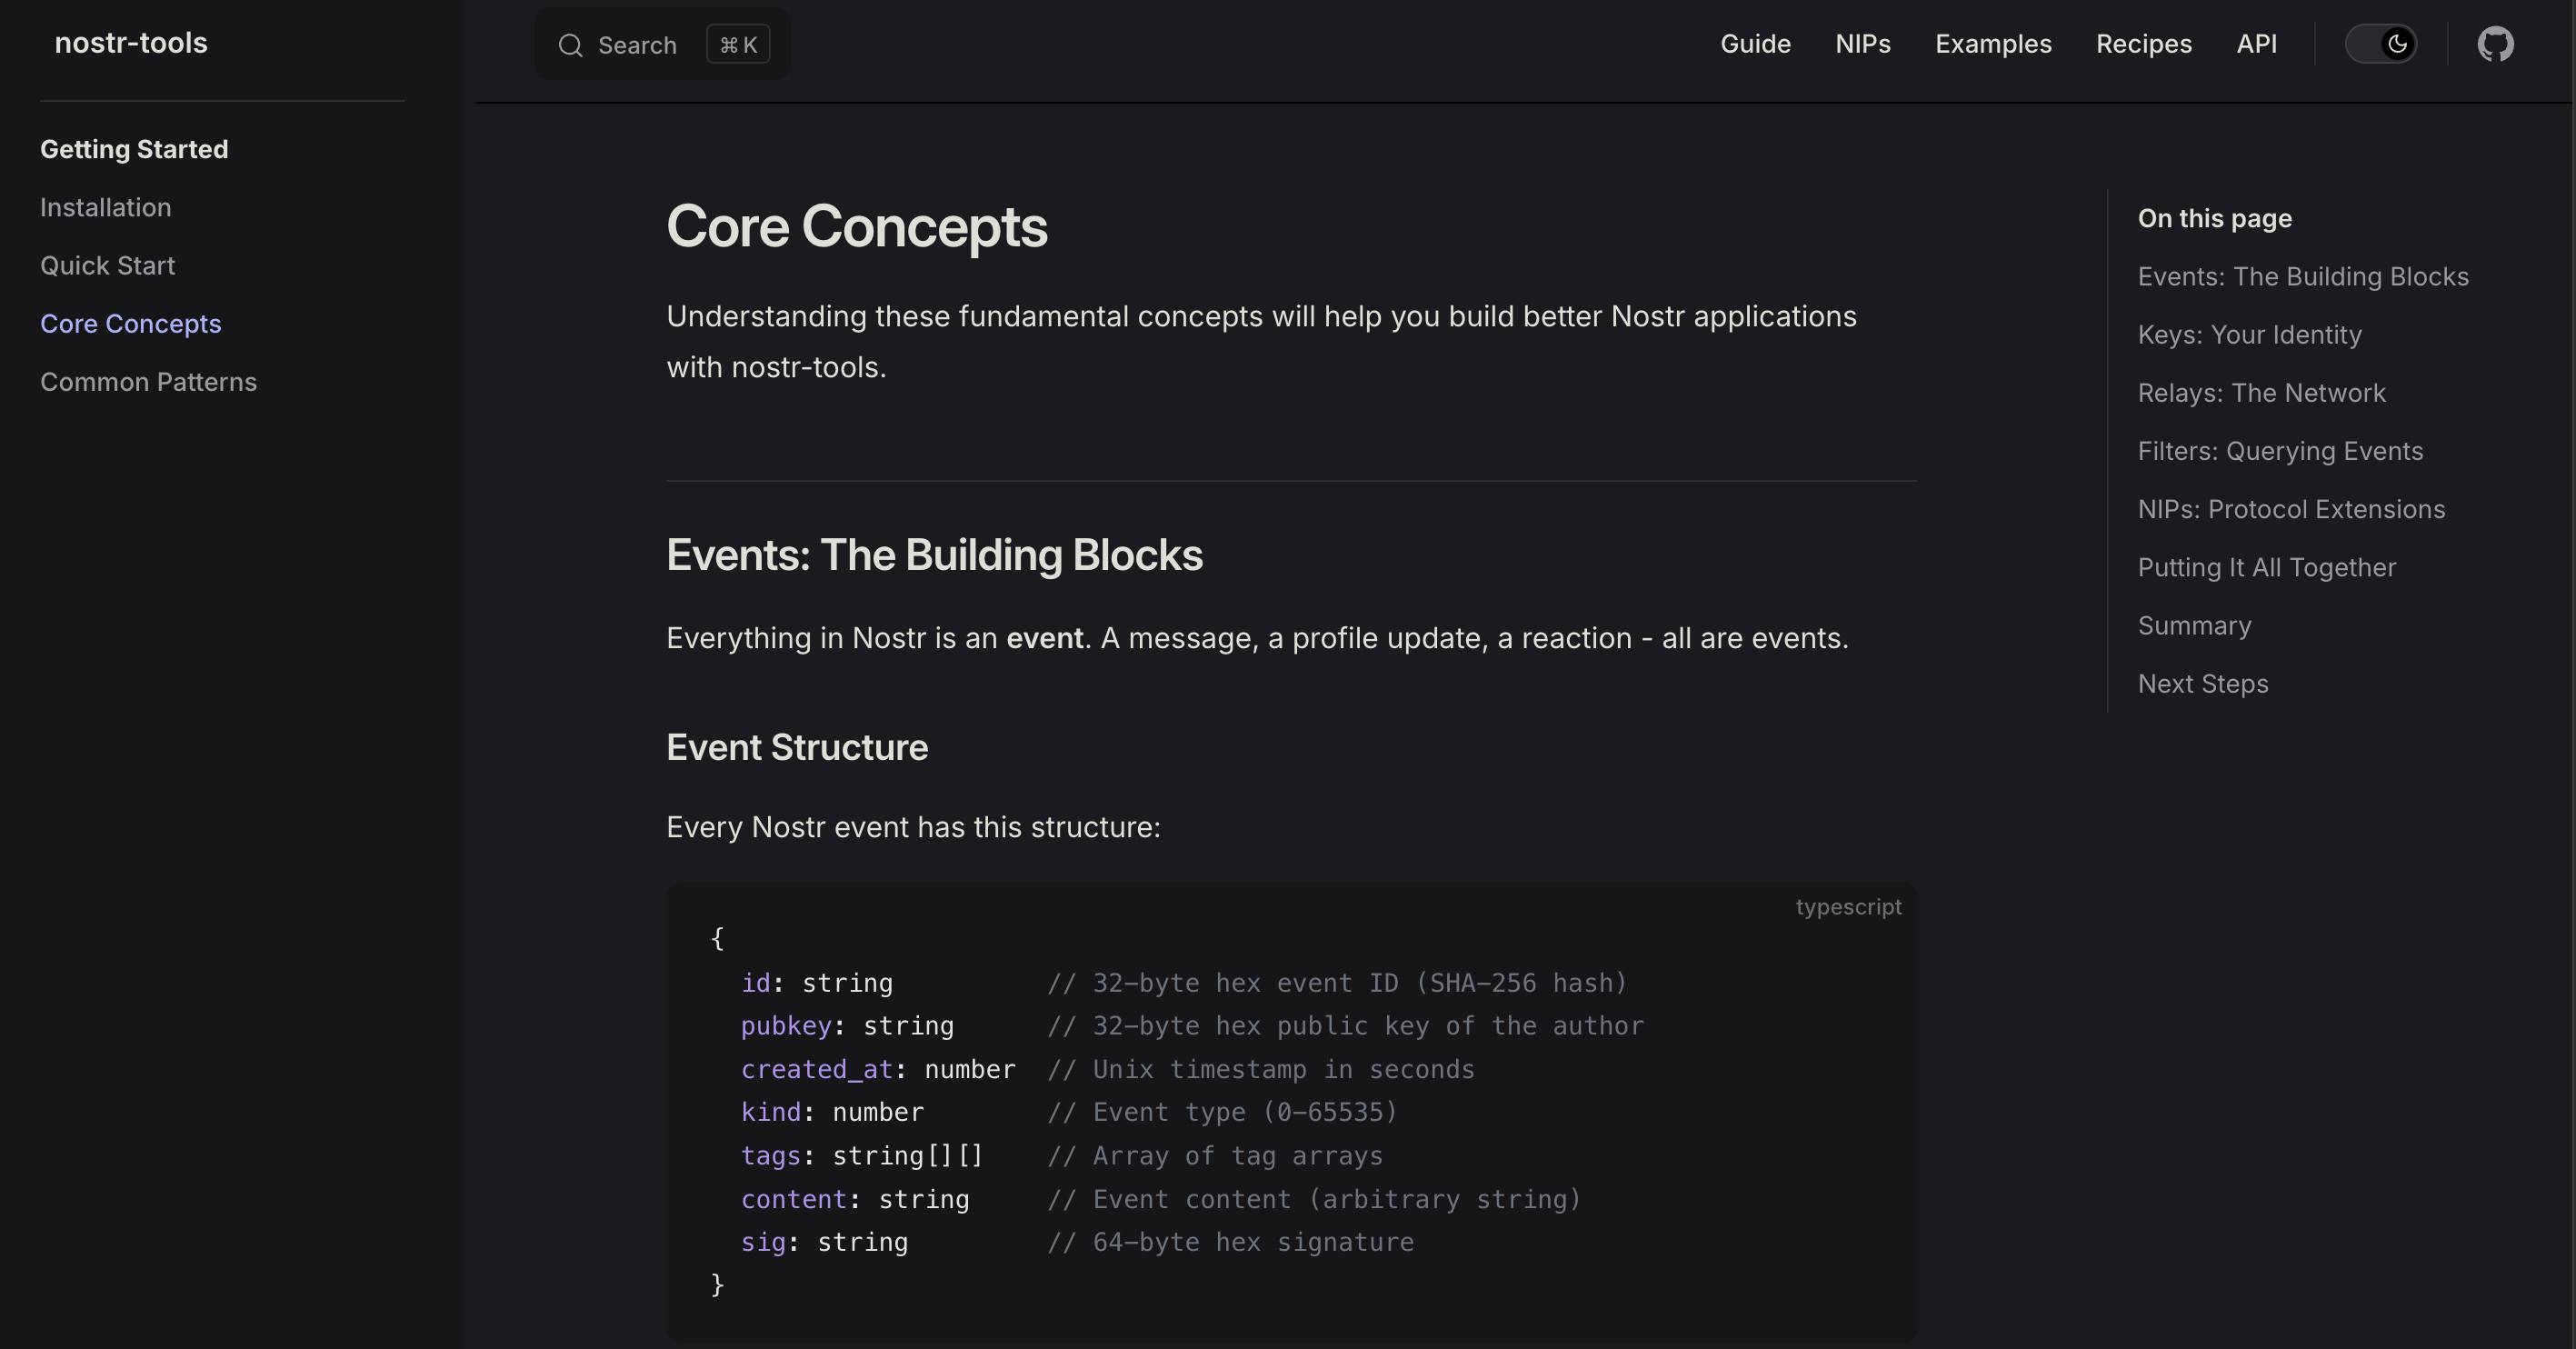Open the Guide nav menu
Viewport: 2576px width, 1349px height.
[x=1755, y=44]
